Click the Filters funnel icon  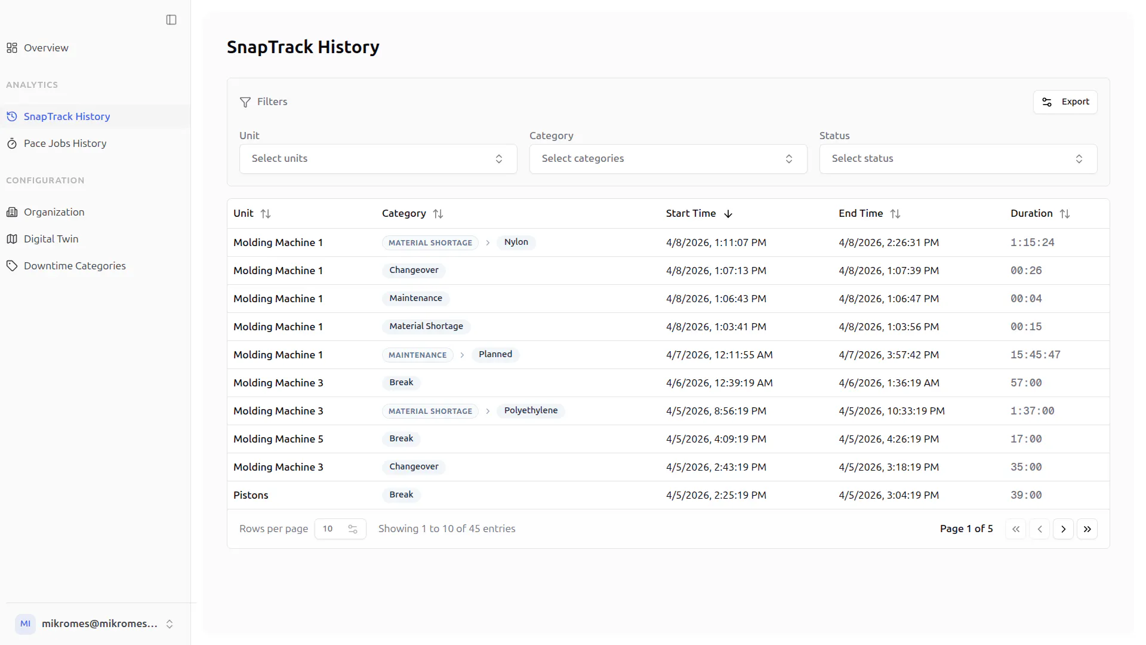(245, 102)
